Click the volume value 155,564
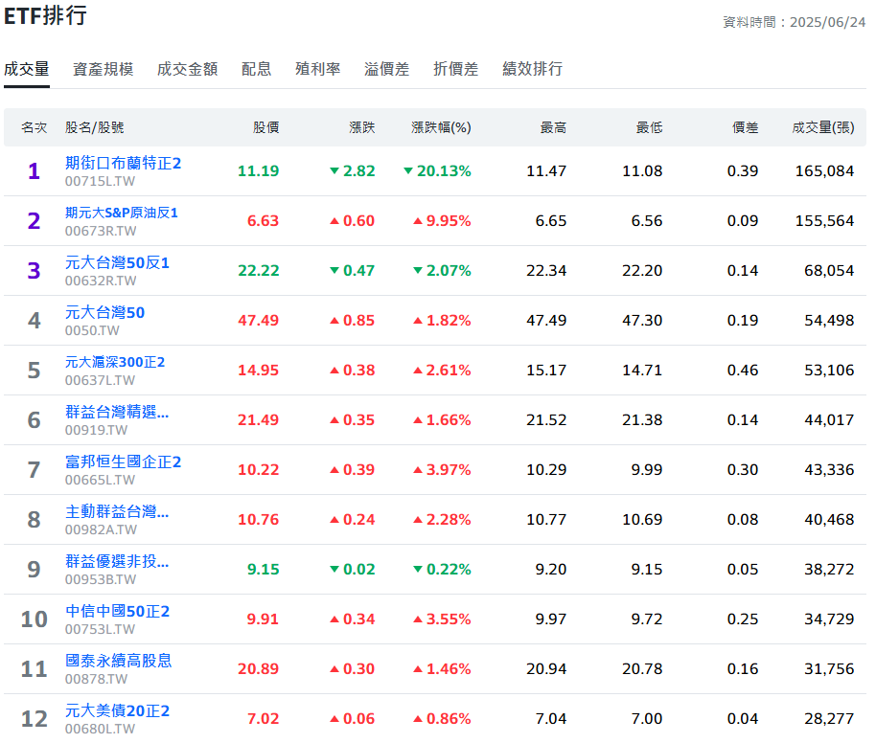The height and width of the screenshot is (743, 876). pos(824,221)
